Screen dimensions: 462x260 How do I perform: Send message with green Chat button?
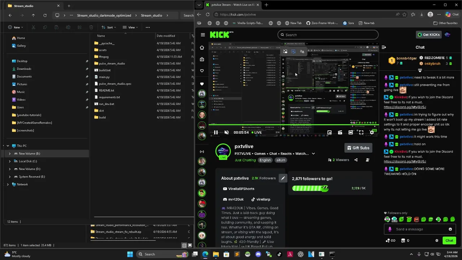[449, 240]
